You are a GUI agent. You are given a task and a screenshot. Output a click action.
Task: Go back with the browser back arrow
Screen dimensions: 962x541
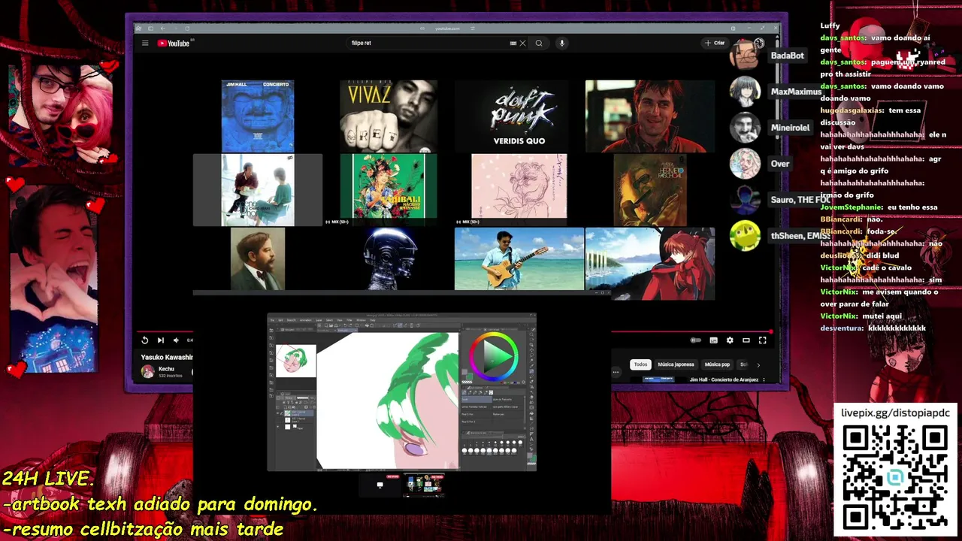tap(162, 29)
